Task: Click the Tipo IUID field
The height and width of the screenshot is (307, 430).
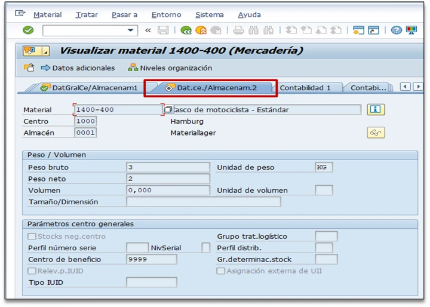Action: (152, 283)
